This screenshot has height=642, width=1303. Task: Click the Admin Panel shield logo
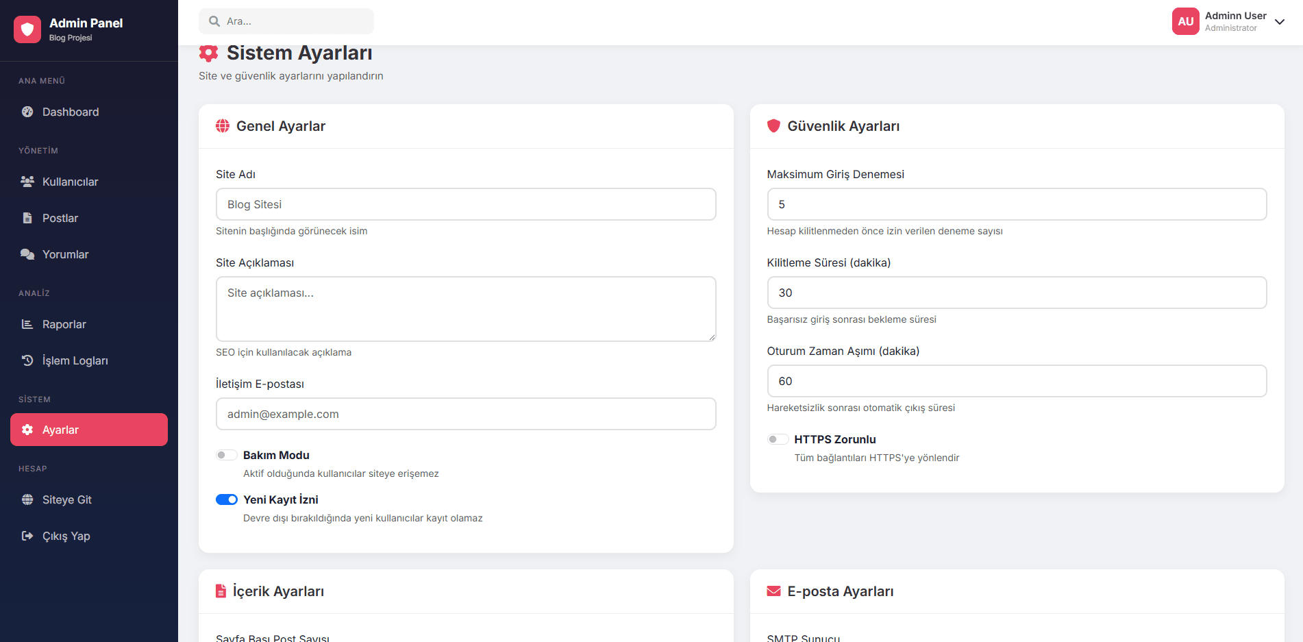tap(27, 29)
